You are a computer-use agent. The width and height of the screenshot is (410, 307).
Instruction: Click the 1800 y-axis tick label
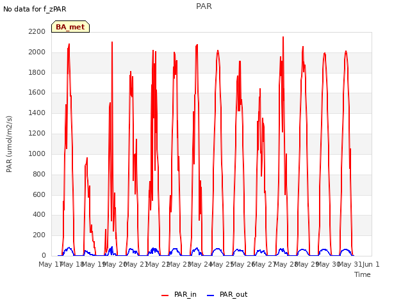[37, 72]
